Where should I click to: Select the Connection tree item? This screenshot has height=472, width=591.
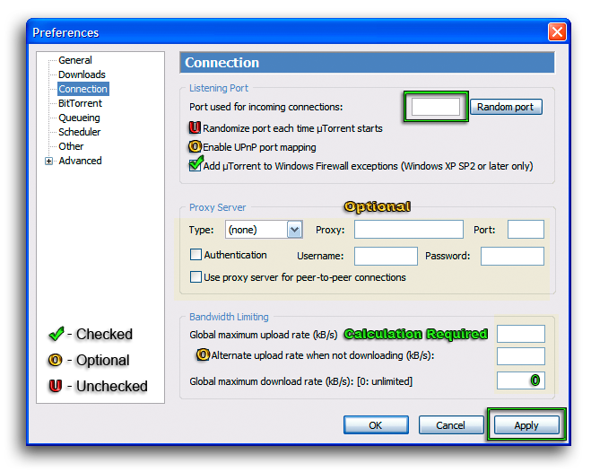click(83, 89)
